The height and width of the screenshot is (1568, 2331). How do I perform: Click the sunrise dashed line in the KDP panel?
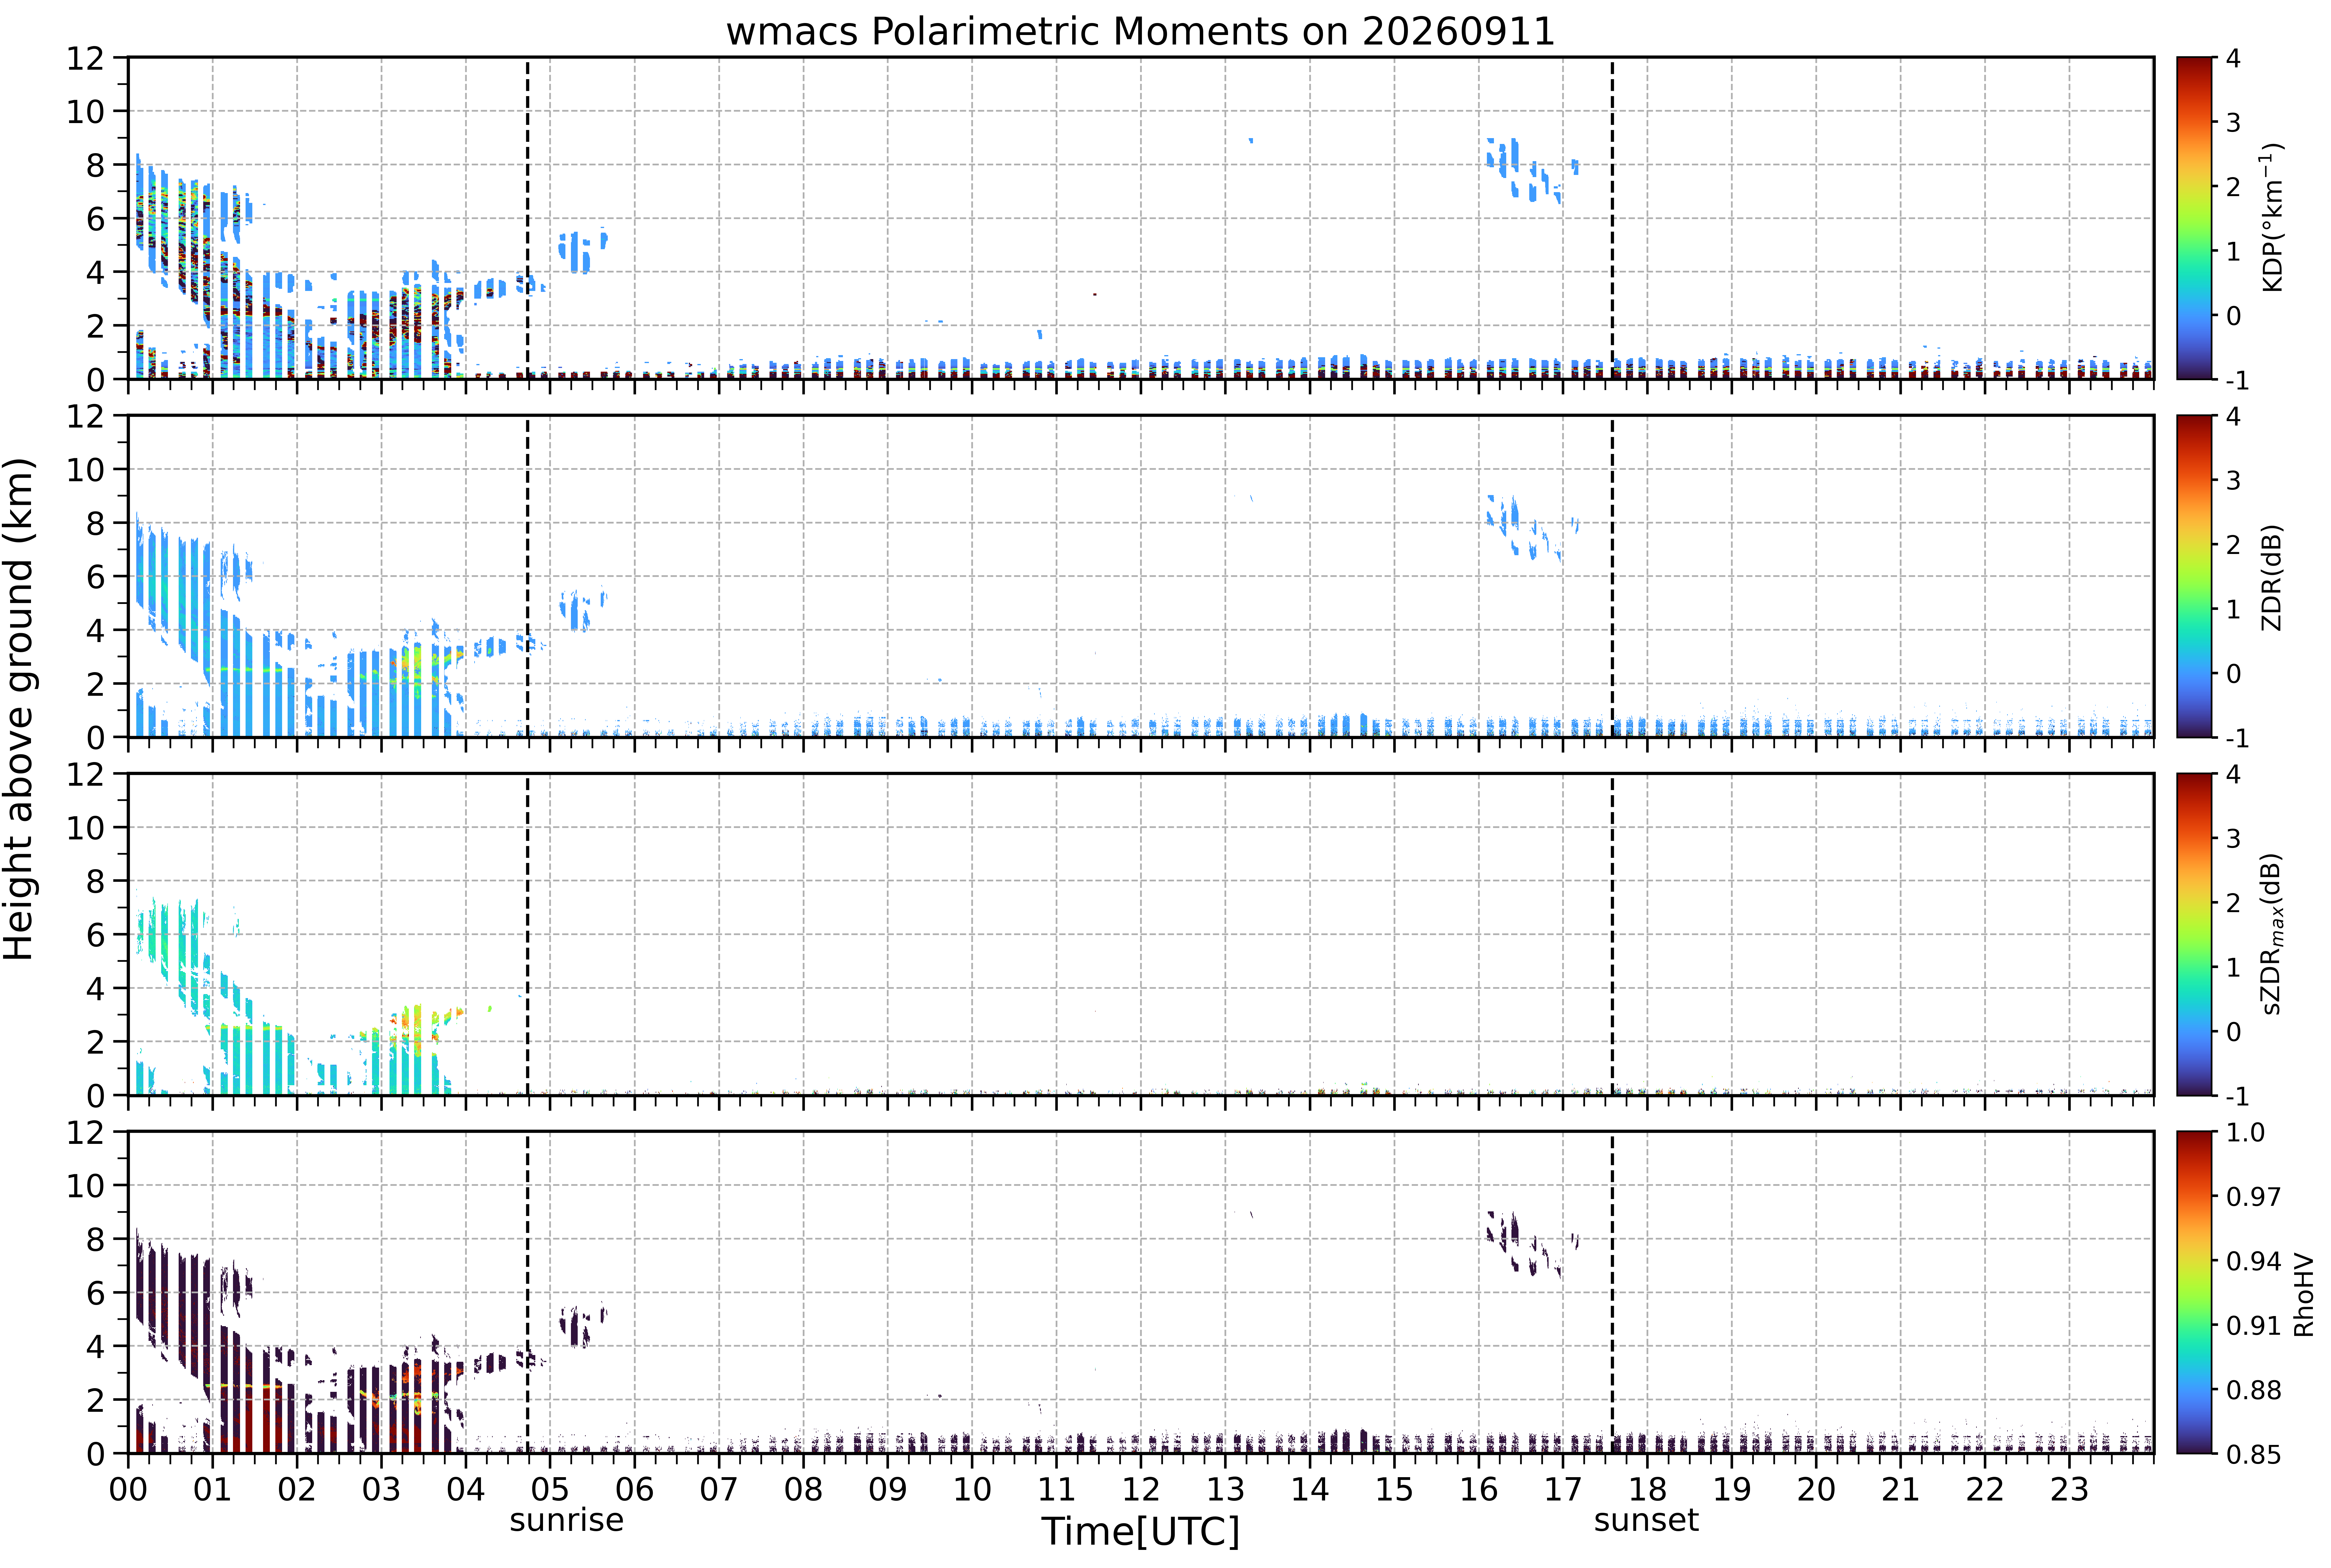tap(527, 218)
